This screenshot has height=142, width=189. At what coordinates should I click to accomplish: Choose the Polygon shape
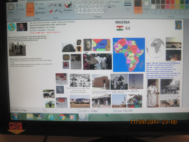click(97, 2)
